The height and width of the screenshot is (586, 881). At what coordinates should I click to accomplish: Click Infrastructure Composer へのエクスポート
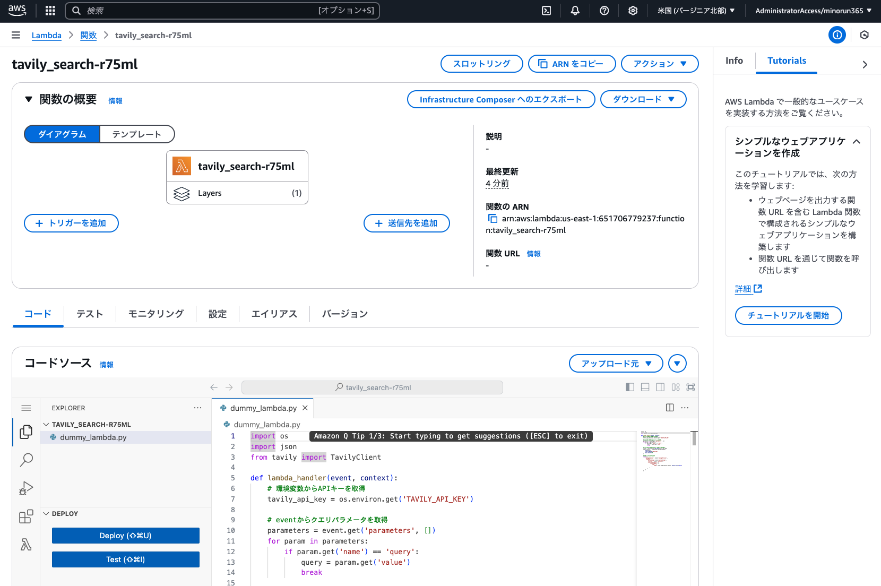click(x=501, y=99)
